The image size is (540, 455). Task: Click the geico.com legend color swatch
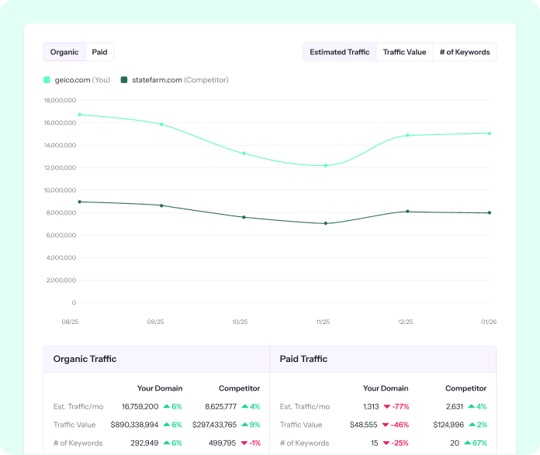[47, 80]
